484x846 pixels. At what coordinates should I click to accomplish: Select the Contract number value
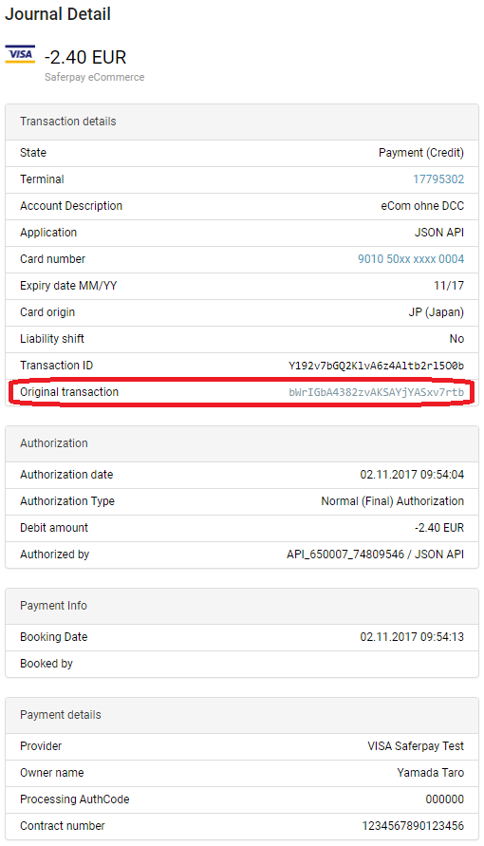click(x=413, y=826)
